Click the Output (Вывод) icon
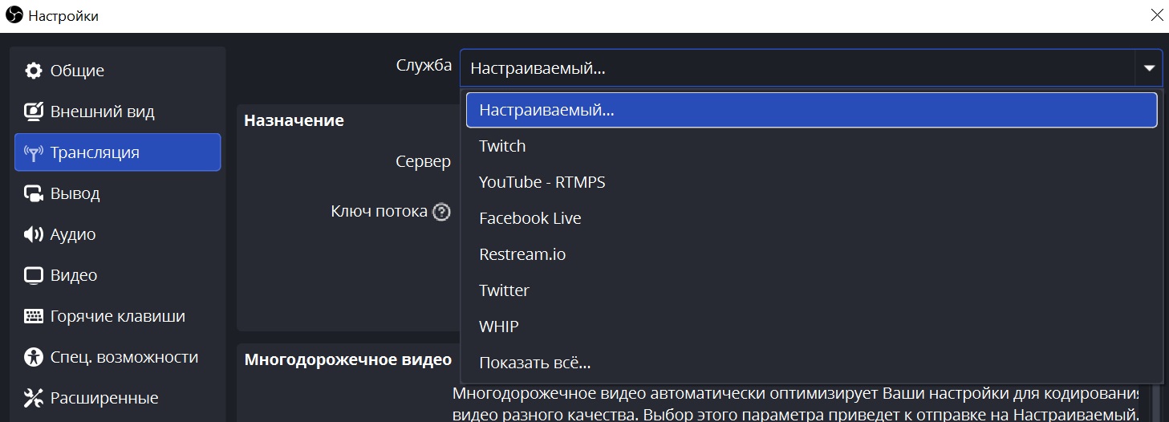Screen dimensions: 1169x422 (34, 193)
